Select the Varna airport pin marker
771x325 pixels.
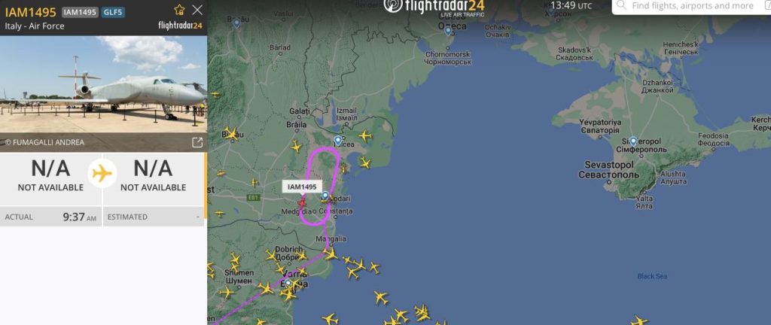click(x=288, y=284)
